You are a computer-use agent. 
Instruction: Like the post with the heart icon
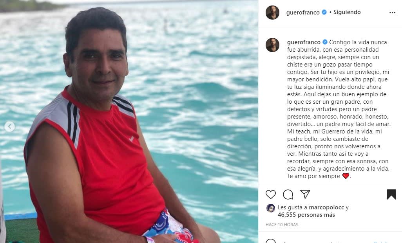270,194
